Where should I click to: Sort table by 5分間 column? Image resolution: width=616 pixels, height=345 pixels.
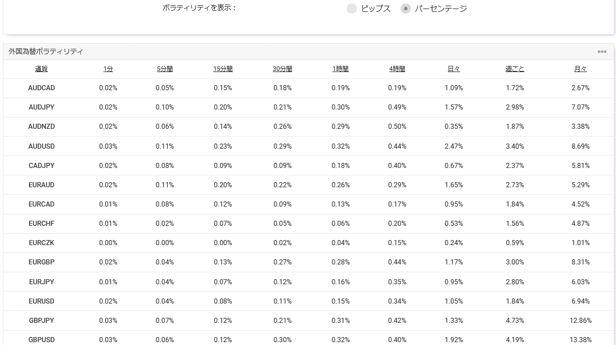(x=165, y=69)
